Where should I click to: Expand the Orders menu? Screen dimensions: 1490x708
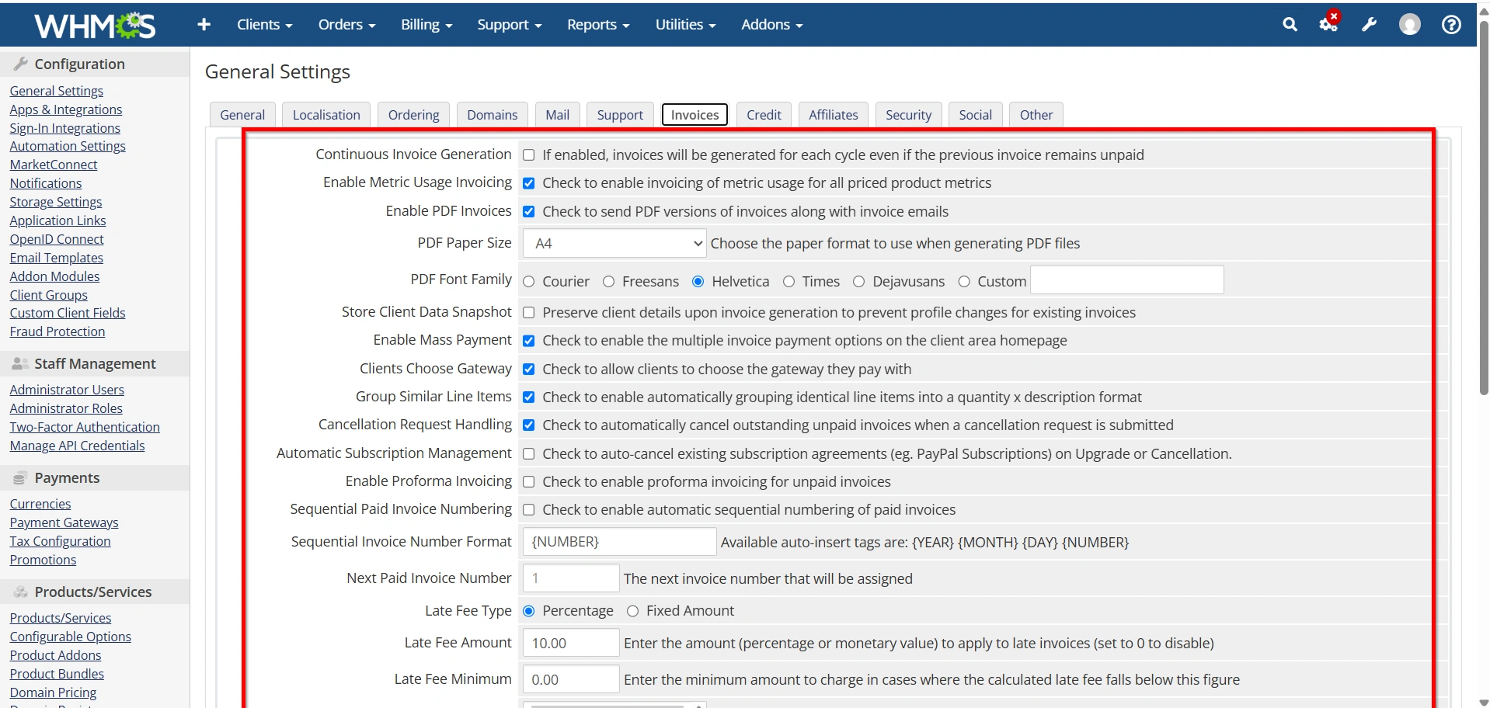pos(346,25)
